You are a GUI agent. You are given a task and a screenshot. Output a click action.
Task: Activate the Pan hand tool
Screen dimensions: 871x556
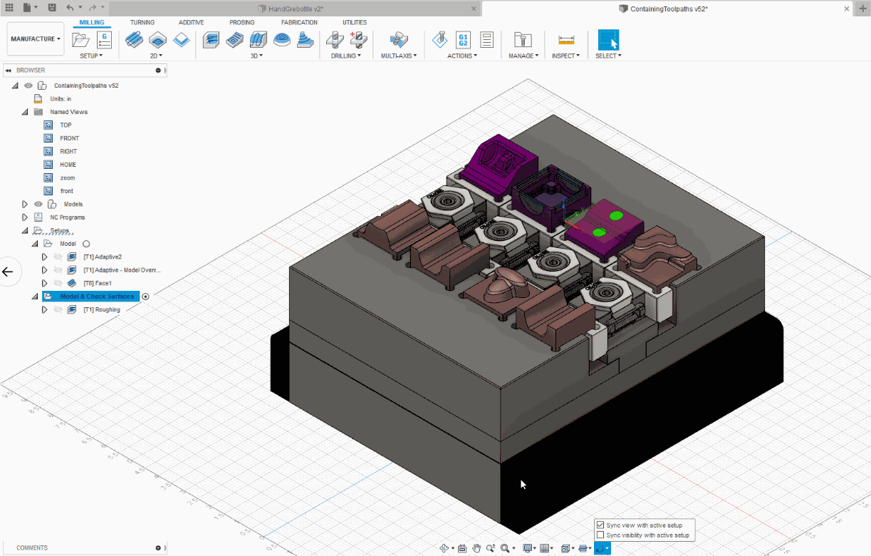tap(477, 548)
